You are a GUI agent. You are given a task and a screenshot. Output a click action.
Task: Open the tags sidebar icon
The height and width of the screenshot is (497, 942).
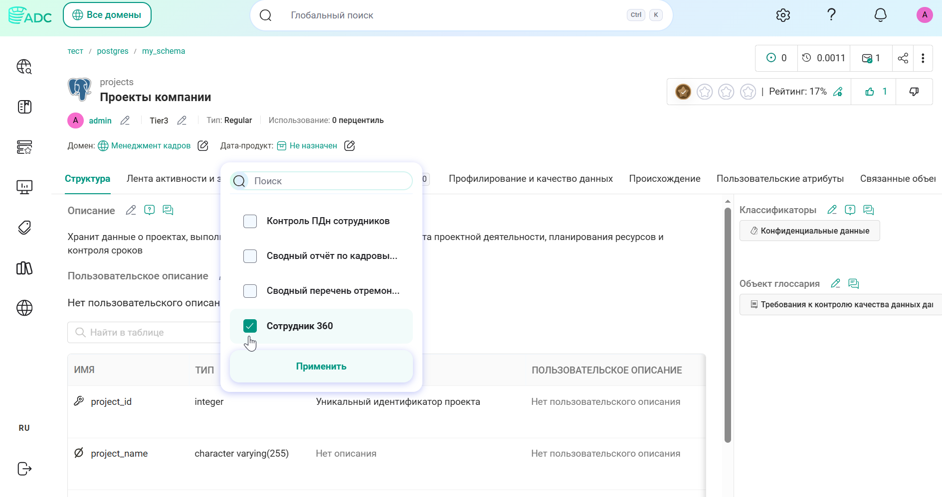(24, 228)
